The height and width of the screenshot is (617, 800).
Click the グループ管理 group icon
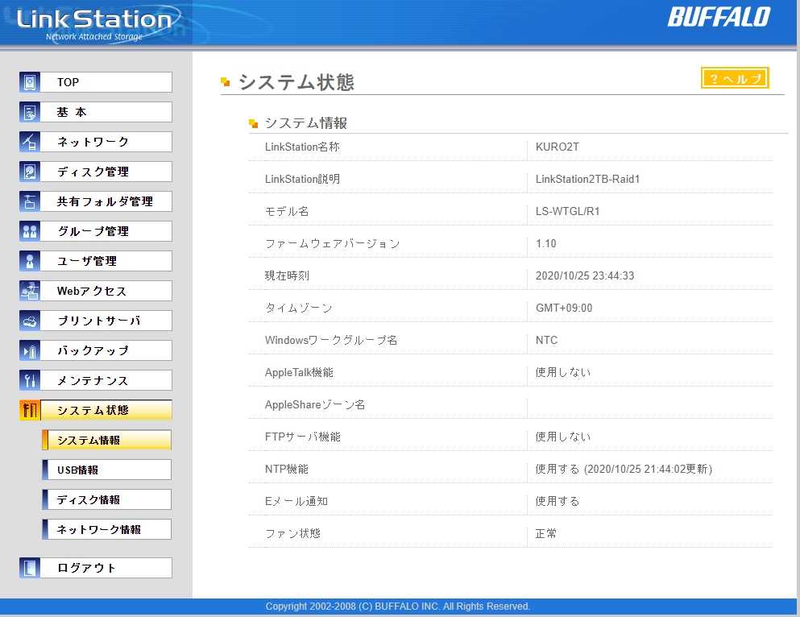(30, 231)
